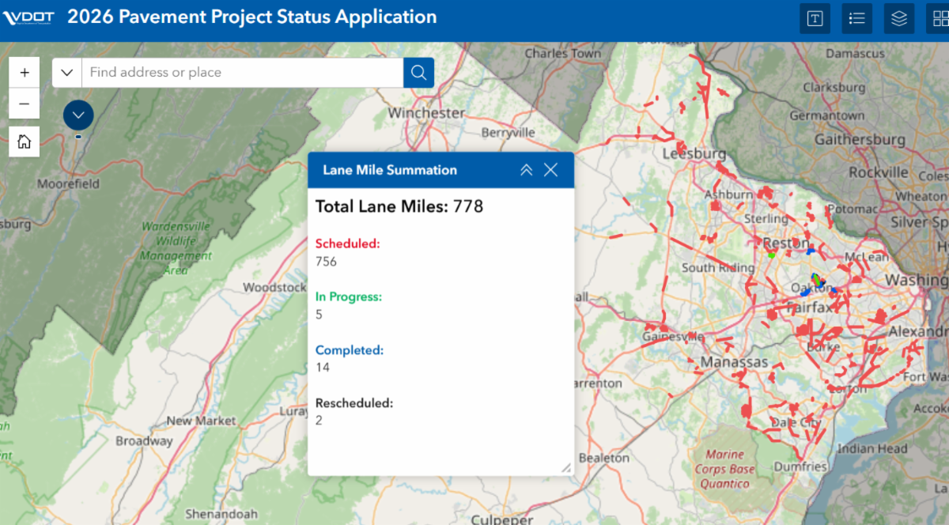
Task: Click Indian Head map label
Action: pyautogui.click(x=871, y=448)
